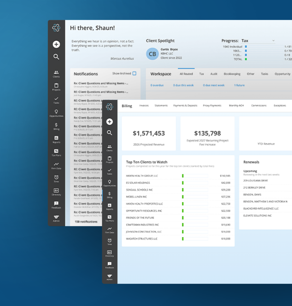Click the Feedback icon in the dashboard sidebar
Image resolution: width=292 pixels, height=306 pixels.
pos(56,204)
